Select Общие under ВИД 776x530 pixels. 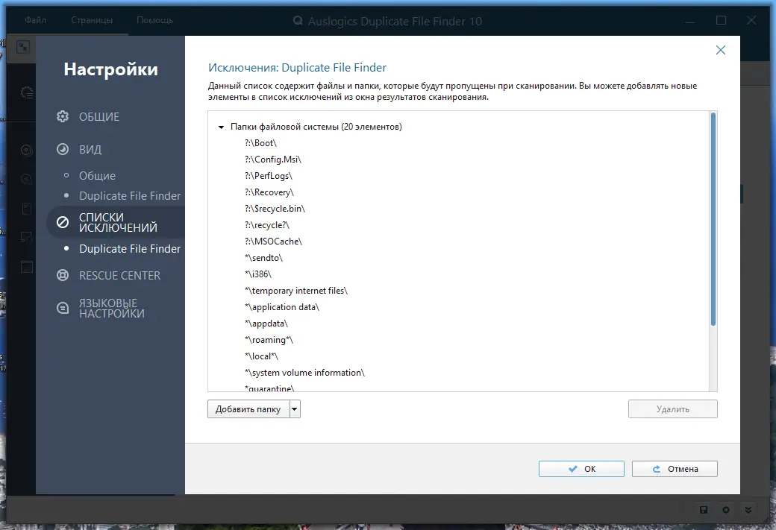pyautogui.click(x=97, y=175)
